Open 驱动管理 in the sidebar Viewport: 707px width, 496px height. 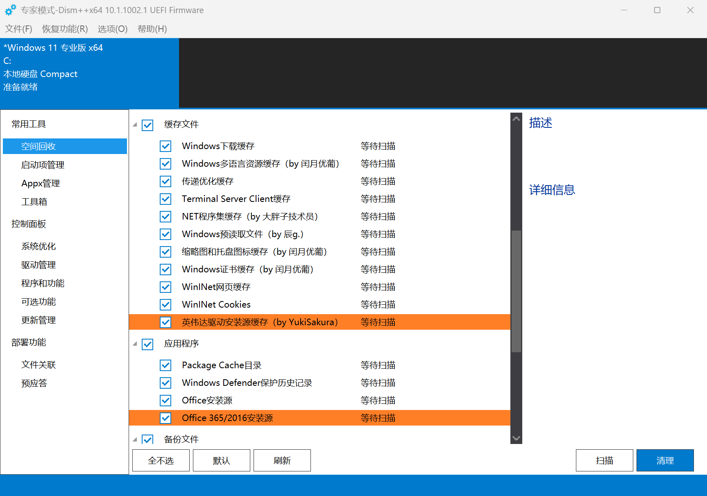pos(39,265)
